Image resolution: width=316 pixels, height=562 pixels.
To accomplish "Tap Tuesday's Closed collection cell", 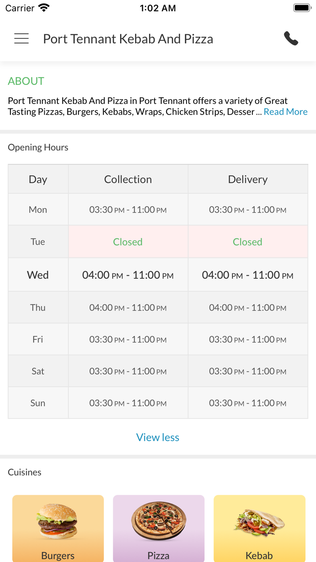I will [128, 242].
